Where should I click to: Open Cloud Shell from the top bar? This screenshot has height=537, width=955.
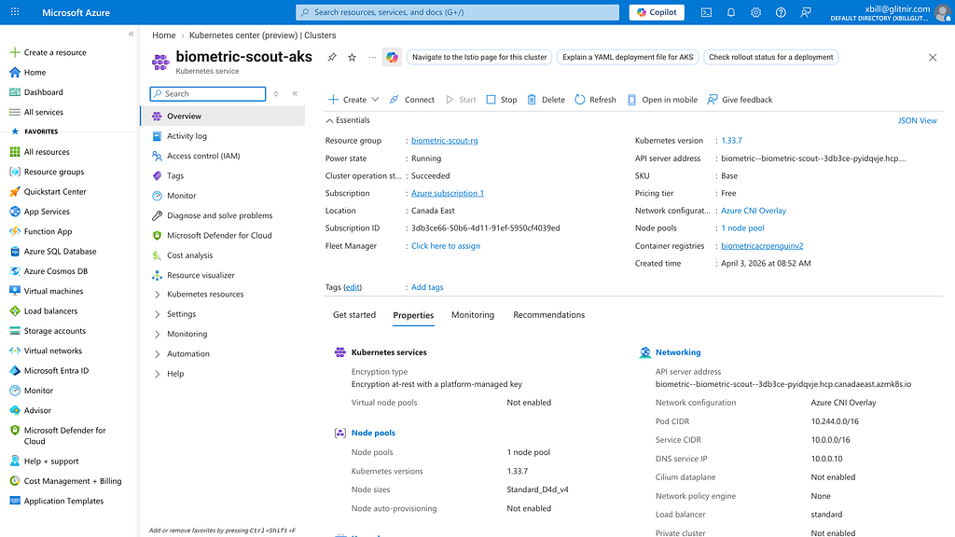click(706, 12)
